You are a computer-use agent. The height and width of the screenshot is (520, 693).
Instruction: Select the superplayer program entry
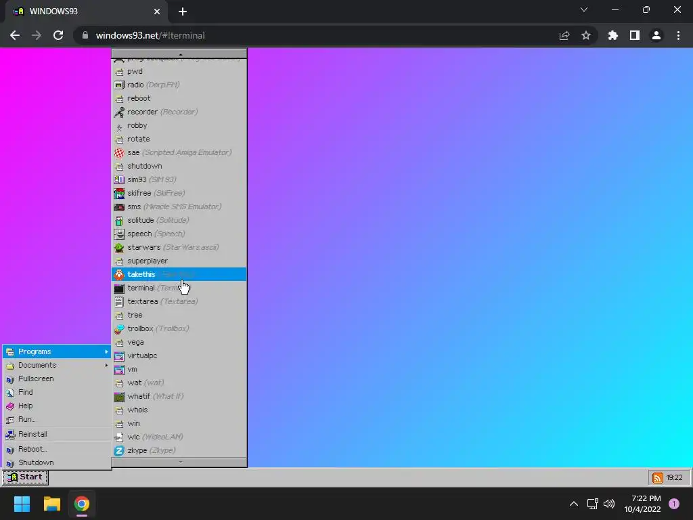(179, 261)
